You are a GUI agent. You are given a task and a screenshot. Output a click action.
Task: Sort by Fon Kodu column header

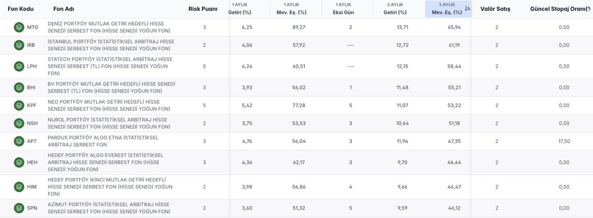[20, 9]
